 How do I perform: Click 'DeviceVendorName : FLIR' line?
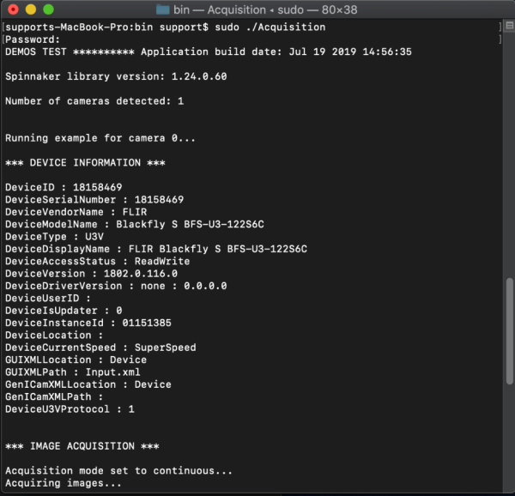click(76, 212)
